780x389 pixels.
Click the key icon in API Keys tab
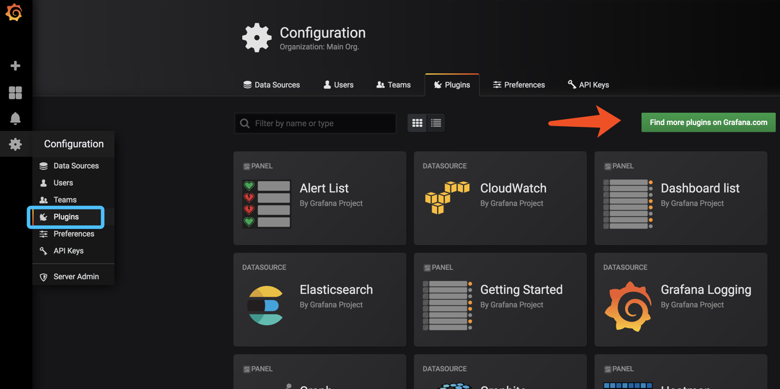(572, 84)
